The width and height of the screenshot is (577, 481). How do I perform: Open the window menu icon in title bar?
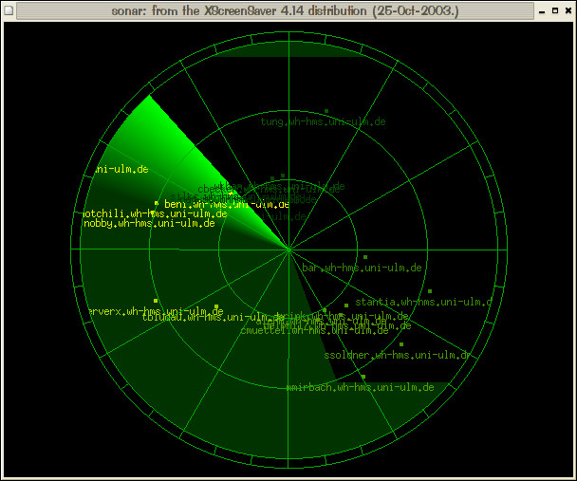click(x=9, y=10)
